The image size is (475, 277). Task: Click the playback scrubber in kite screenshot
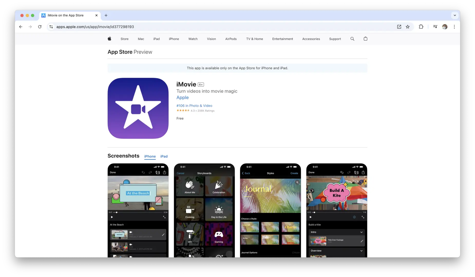point(314,212)
